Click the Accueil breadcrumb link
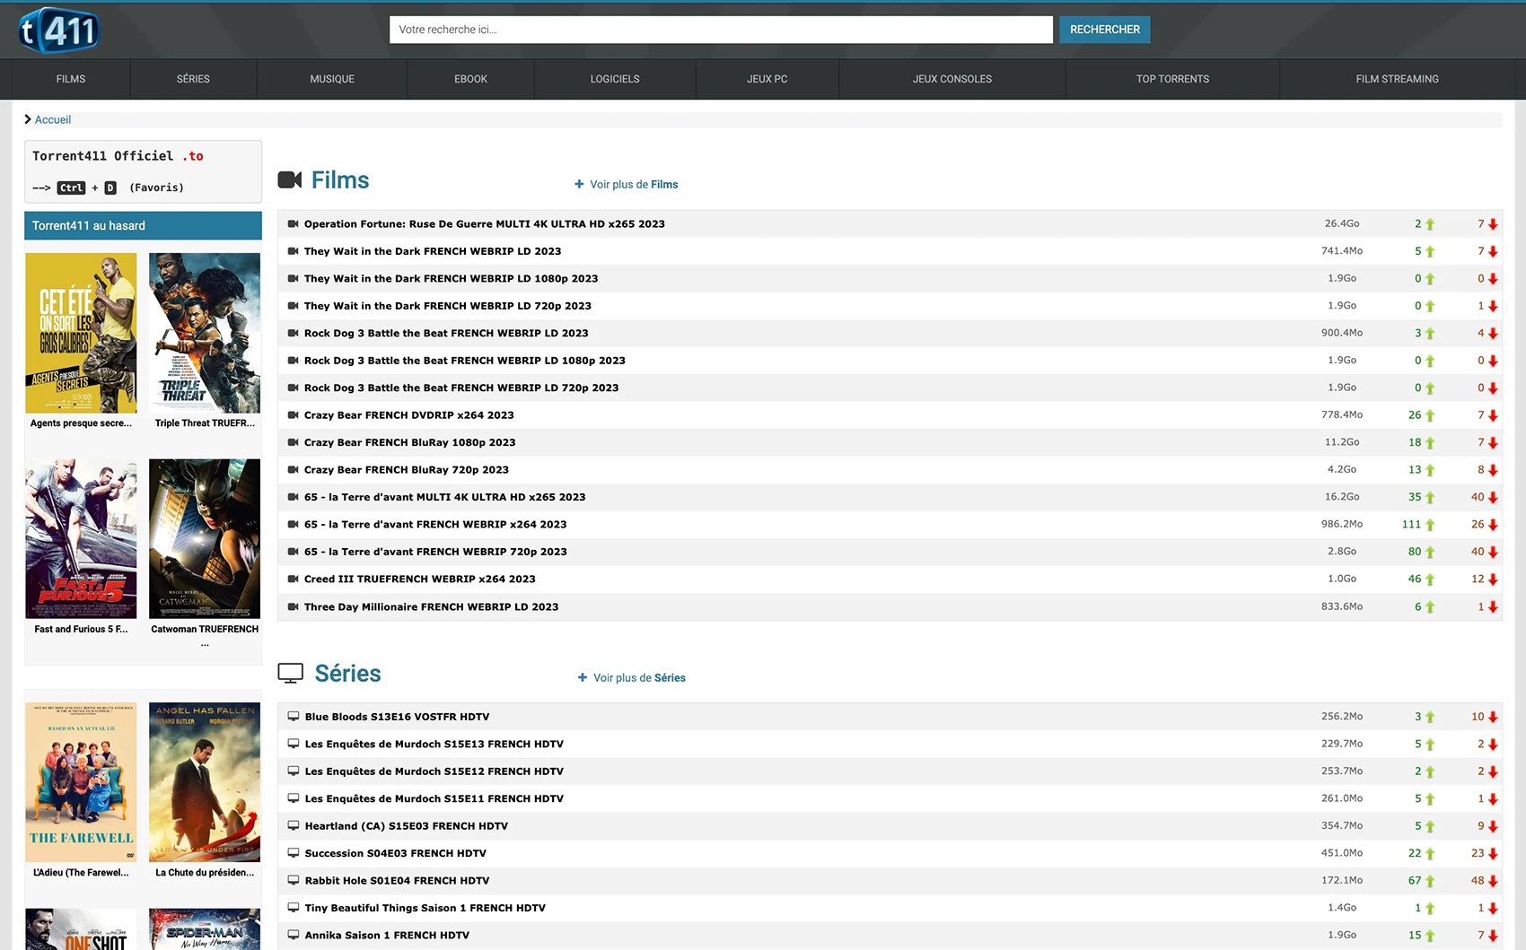1526x950 pixels. coord(53,119)
